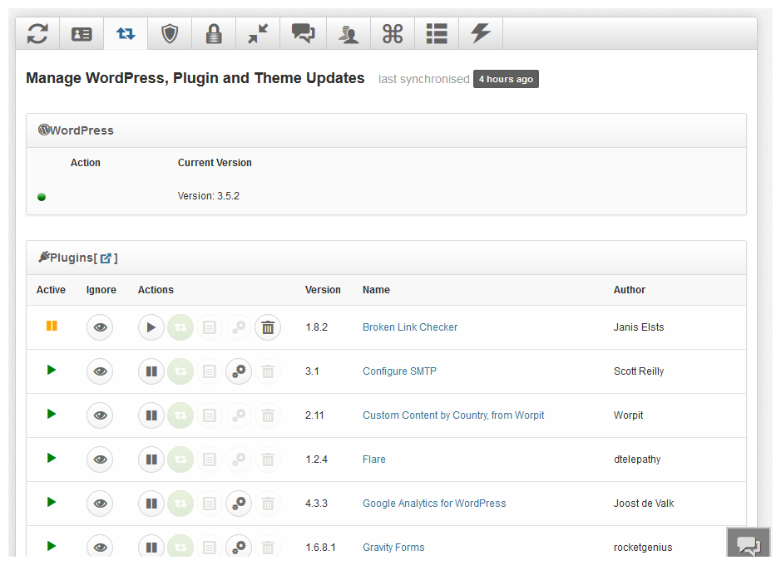Deactivate Flare with its pause button
Viewport: 781px width, 565px height.
(151, 459)
